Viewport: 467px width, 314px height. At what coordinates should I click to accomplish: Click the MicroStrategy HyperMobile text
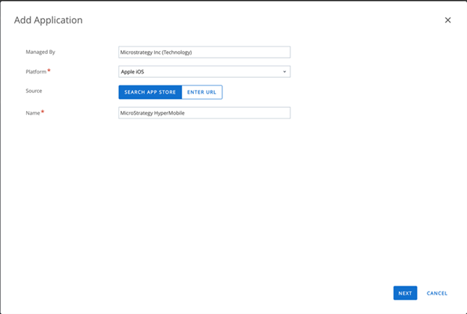pos(153,113)
